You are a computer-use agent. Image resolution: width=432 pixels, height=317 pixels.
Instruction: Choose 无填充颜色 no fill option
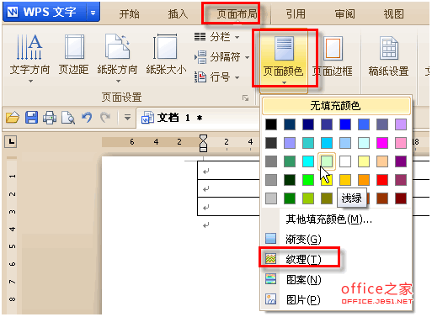pos(336,106)
